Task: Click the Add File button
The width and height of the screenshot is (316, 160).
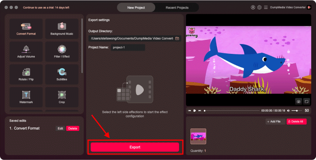Action: [x=275, y=121]
